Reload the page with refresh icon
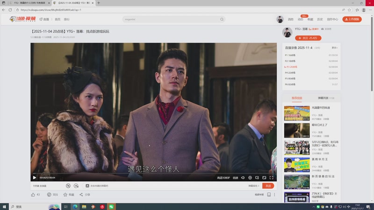 point(10,10)
